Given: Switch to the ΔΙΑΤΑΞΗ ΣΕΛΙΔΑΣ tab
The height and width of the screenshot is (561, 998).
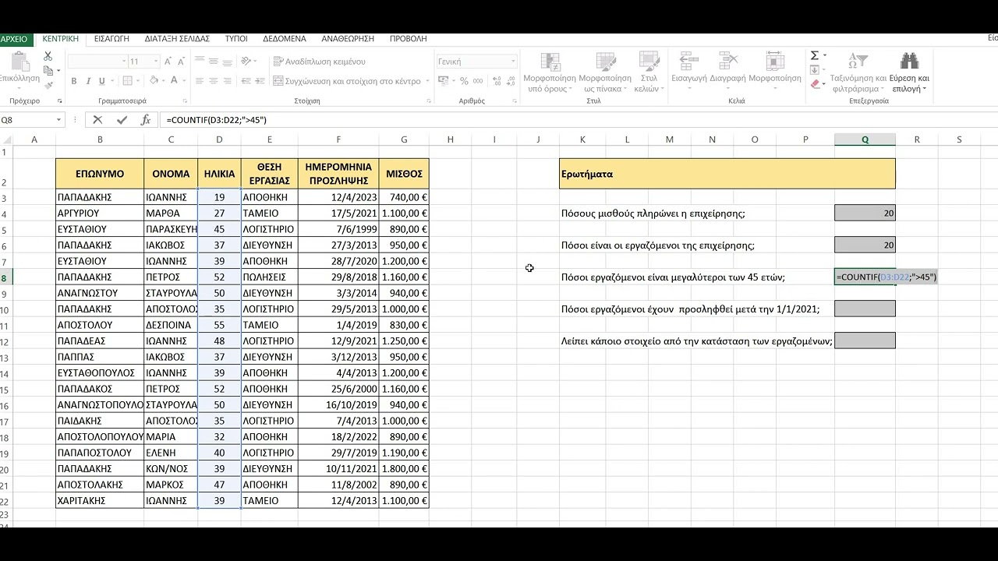Looking at the screenshot, I should click(177, 39).
